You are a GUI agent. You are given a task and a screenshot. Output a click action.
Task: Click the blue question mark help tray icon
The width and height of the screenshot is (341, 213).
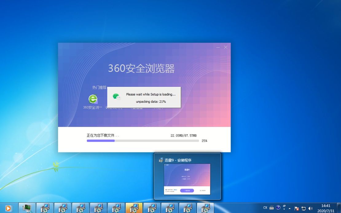click(278, 208)
